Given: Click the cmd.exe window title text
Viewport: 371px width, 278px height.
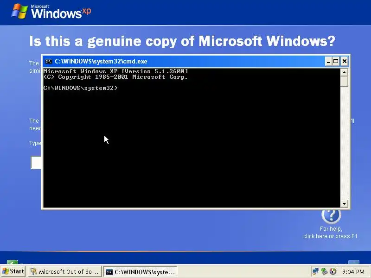Looking at the screenshot, I should pos(101,62).
